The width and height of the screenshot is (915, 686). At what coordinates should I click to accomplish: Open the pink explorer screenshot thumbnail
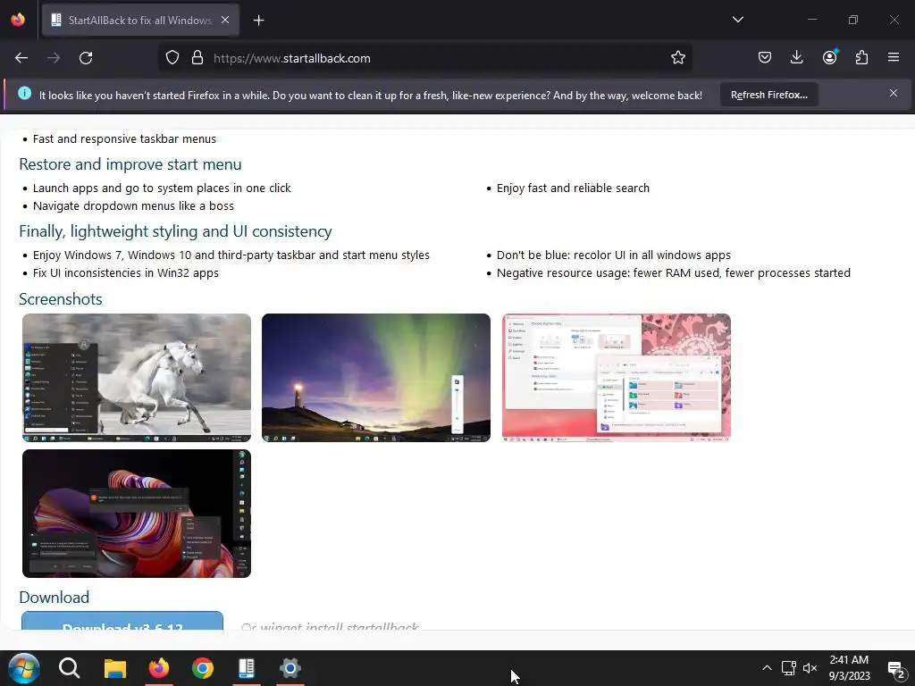(x=617, y=378)
